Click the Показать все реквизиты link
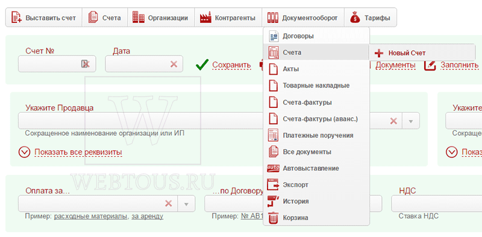 (x=78, y=152)
